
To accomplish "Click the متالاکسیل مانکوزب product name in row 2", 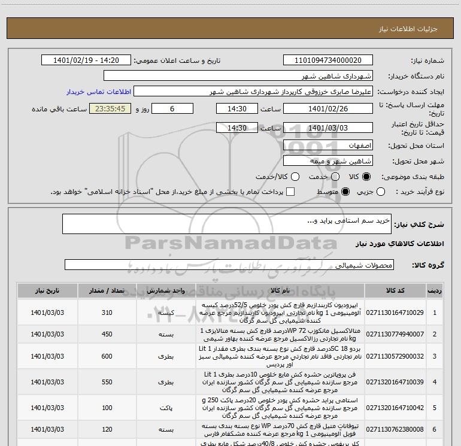I will (280, 335).
